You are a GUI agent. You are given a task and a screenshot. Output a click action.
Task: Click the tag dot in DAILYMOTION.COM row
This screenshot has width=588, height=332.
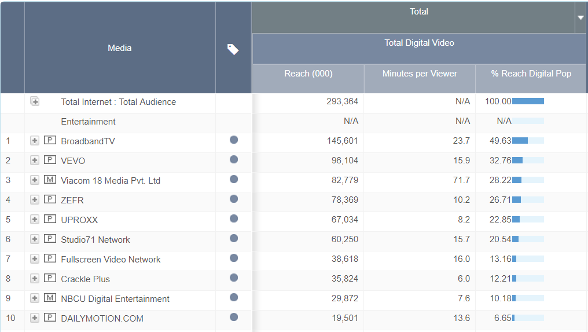coord(234,317)
